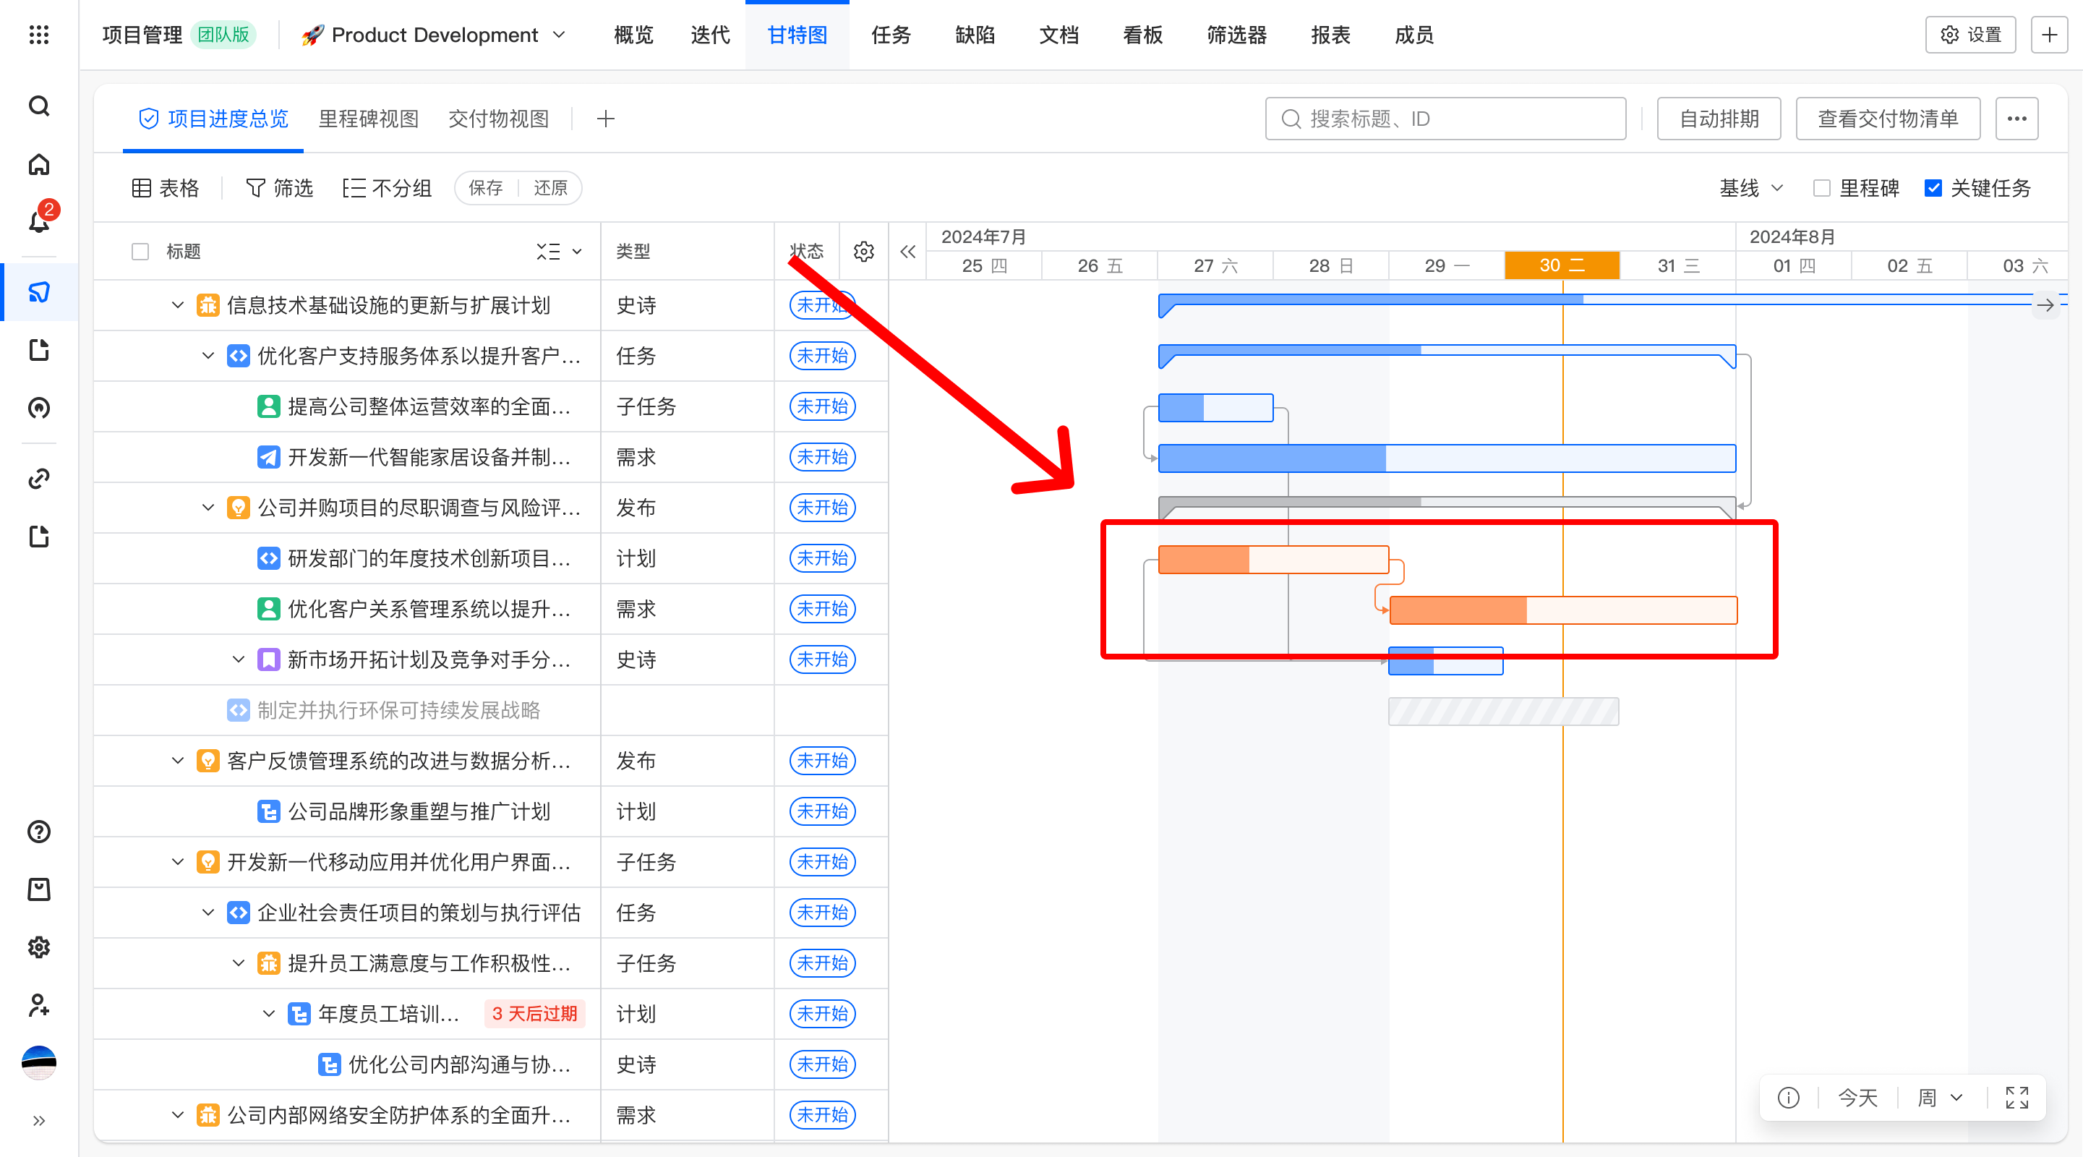The image size is (2083, 1157).
Task: Switch to the 任务 top tab
Action: pyautogui.click(x=890, y=35)
